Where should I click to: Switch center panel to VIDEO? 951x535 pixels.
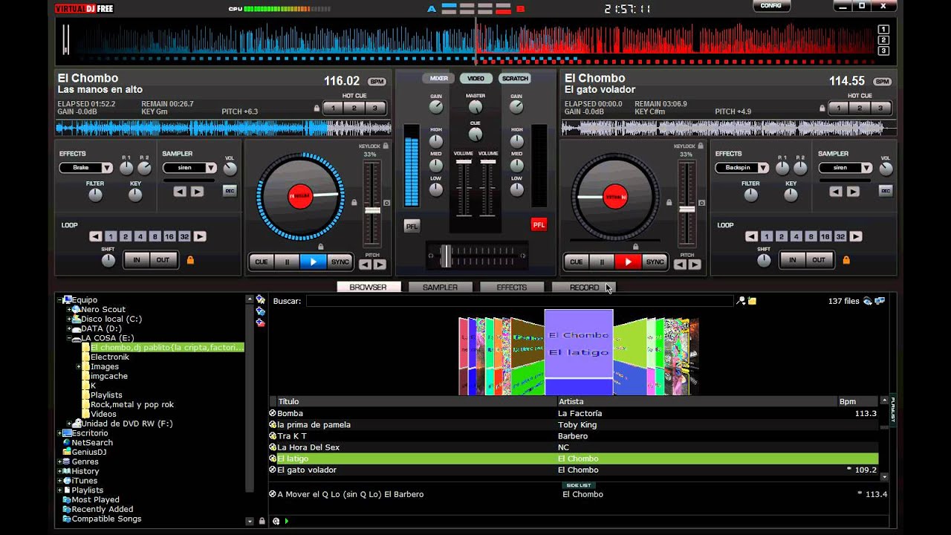(x=475, y=78)
